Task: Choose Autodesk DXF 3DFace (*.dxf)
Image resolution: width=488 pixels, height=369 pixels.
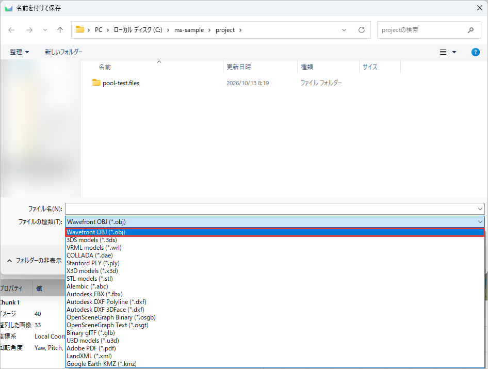Action: pos(275,310)
